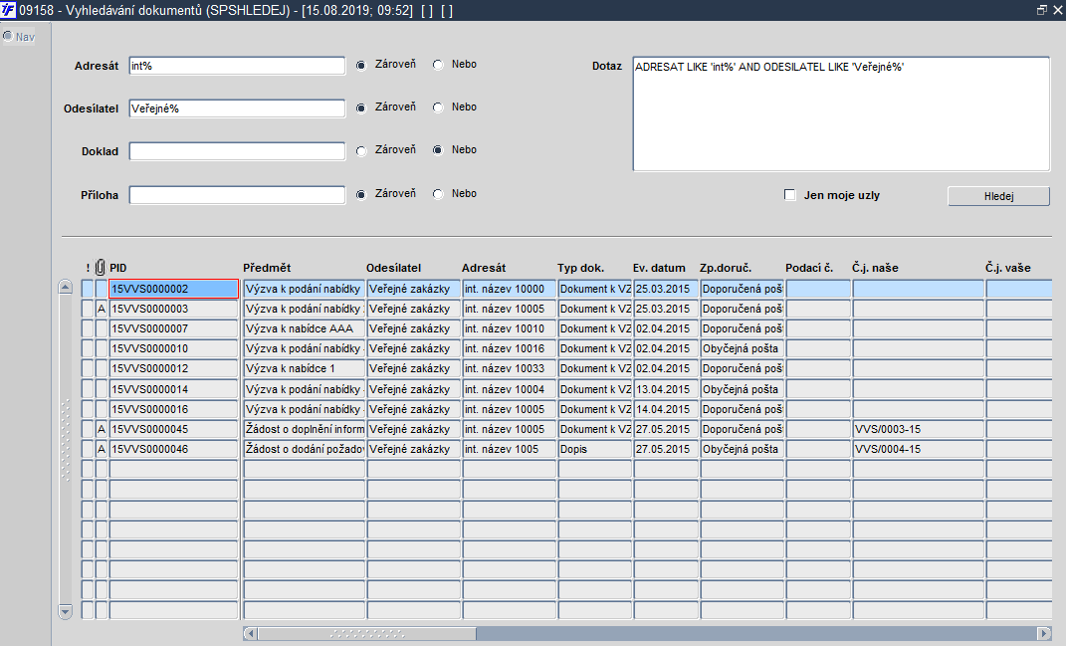Image resolution: width=1066 pixels, height=646 pixels.
Task: Tick the row marker checkbox for 15VVS0000007
Action: click(x=88, y=328)
